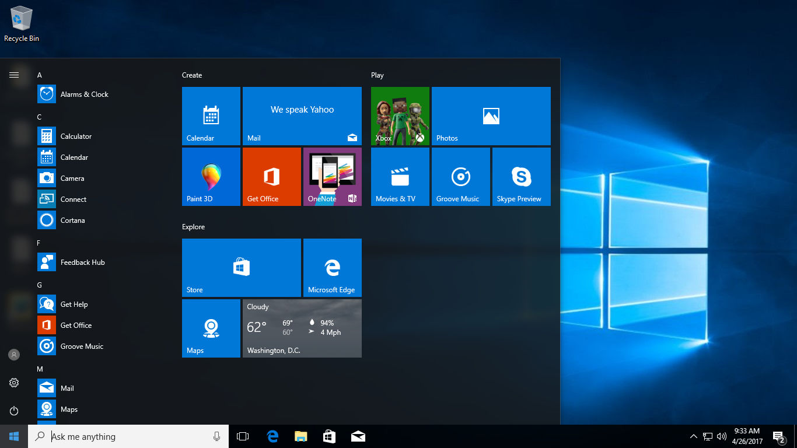
Task: Open the volume tray icon
Action: (722, 436)
